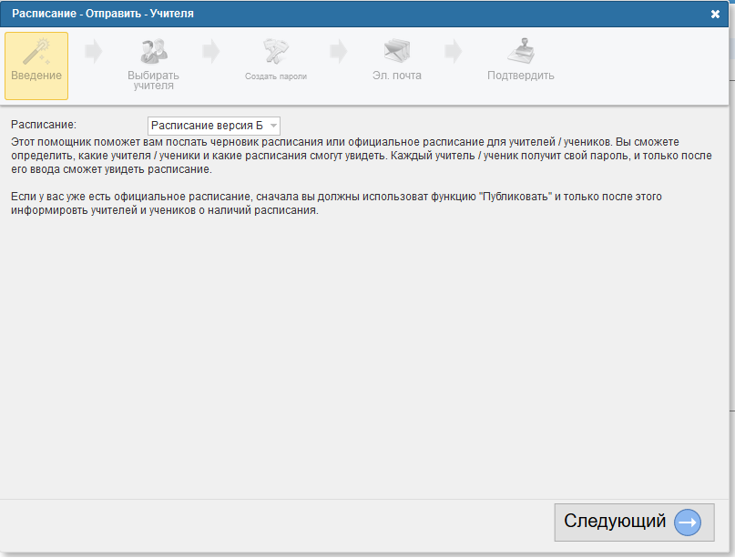This screenshot has width=735, height=558.
Task: Click the rubber stamp confirmation icon
Action: click(520, 51)
